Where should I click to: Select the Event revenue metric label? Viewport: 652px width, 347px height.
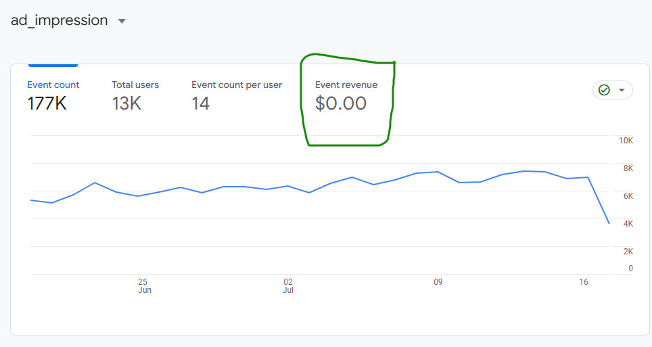(346, 85)
